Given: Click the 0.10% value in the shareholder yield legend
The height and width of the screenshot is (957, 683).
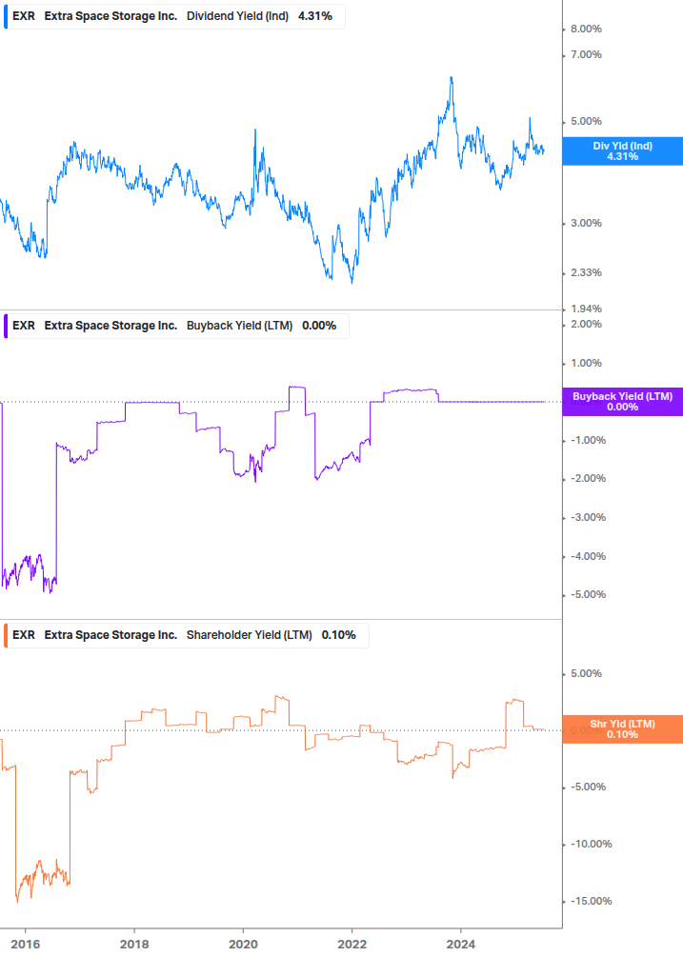Looking at the screenshot, I should click(339, 635).
